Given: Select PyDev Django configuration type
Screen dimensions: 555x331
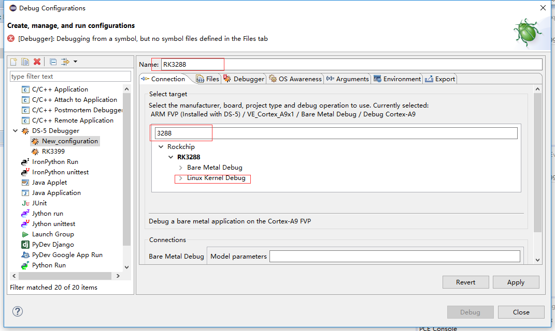Looking at the screenshot, I should (x=53, y=245).
